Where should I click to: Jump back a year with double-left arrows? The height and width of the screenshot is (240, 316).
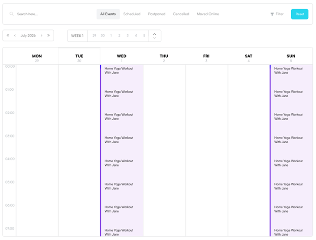(8, 35)
